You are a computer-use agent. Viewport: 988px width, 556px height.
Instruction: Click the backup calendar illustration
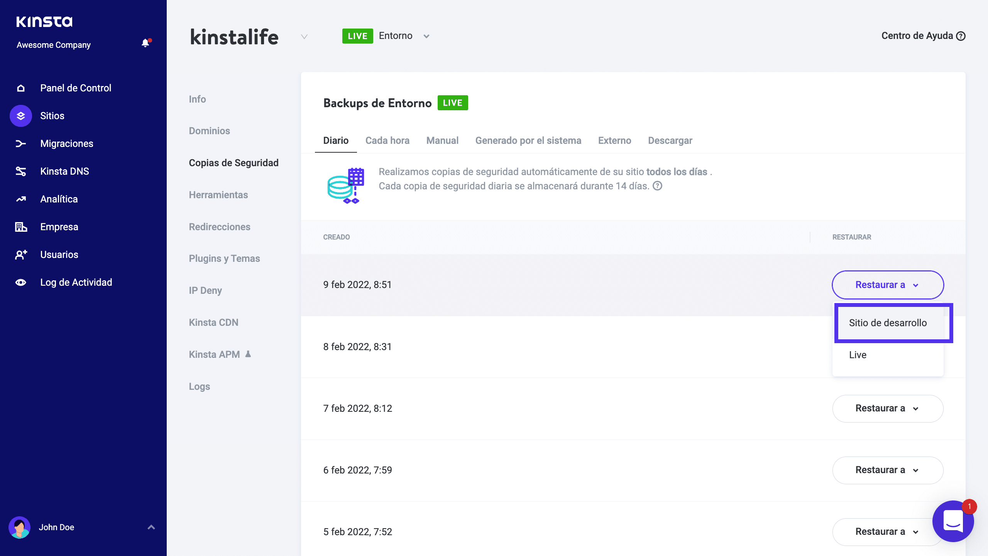pyautogui.click(x=346, y=185)
